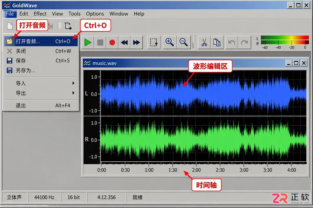
Task: Open the Effect menu
Action: point(40,14)
